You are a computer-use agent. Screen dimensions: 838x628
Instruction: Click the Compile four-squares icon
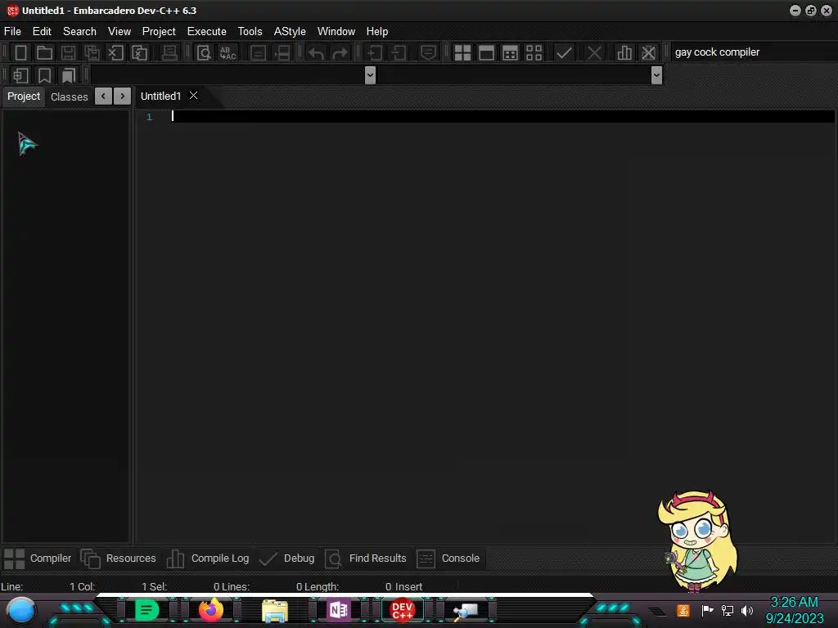tap(462, 53)
